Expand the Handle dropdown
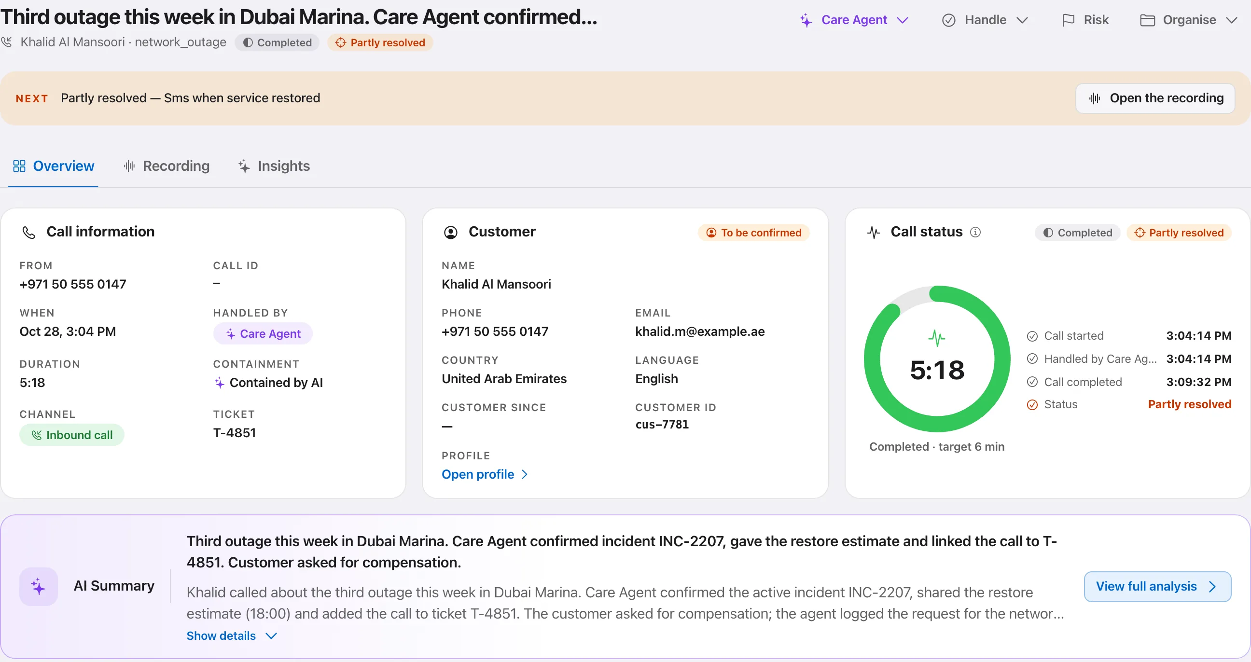This screenshot has height=662, width=1251. click(x=985, y=20)
